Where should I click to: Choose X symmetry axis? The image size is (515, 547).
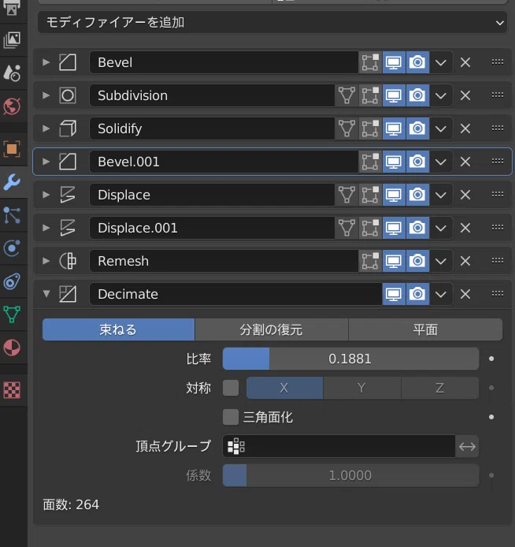(284, 388)
